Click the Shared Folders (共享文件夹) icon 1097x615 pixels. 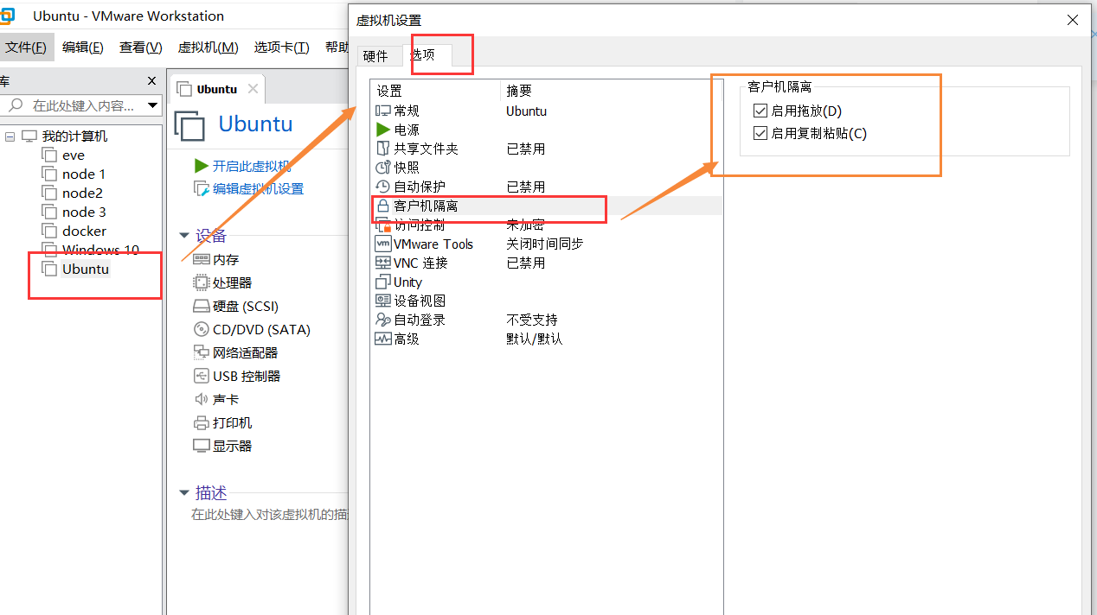(x=383, y=149)
